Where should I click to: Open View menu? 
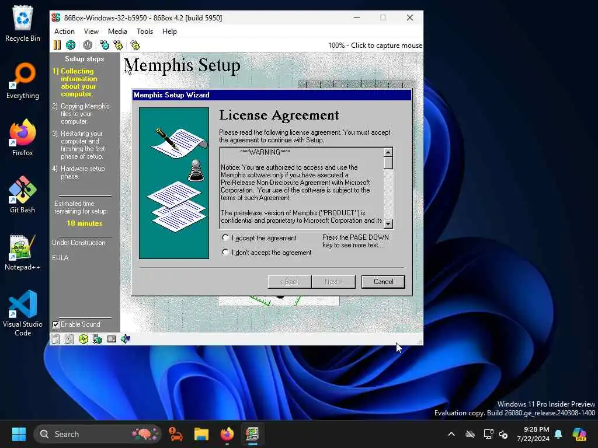click(x=91, y=32)
